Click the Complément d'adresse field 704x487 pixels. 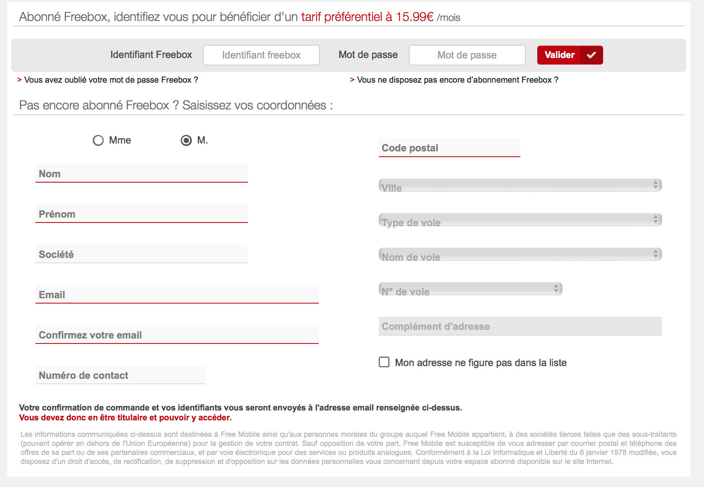(x=520, y=326)
